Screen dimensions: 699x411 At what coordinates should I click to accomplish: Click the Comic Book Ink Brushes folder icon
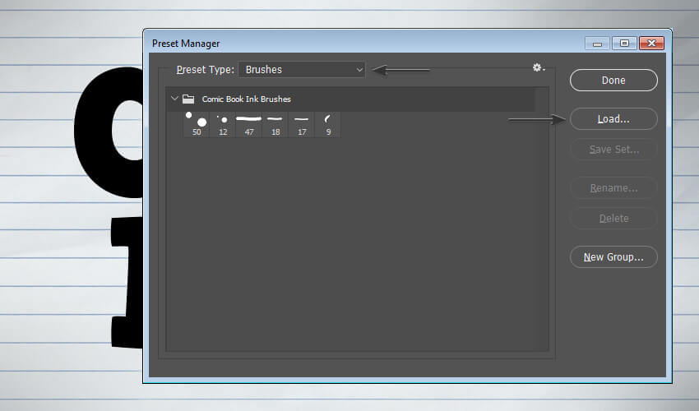(x=188, y=99)
